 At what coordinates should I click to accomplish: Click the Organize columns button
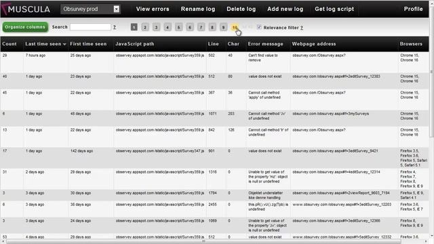pos(25,27)
